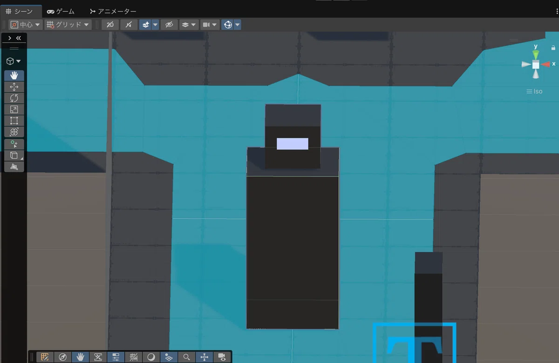Click the sliders settings icon in bottom overlay
559x363 pixels.
116,357
